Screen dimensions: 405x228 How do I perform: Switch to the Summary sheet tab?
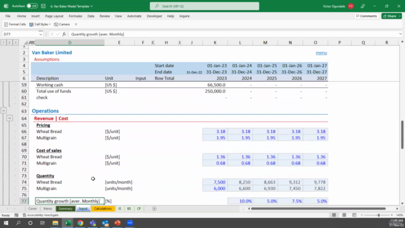[65, 208]
